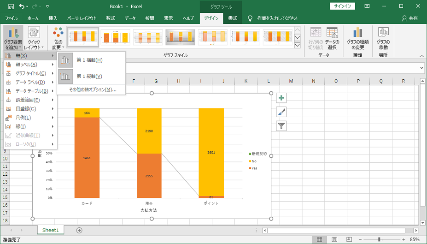This screenshot has width=427, height=244.
Task: Open the 書式 ribbon tab
Action: [x=233, y=18]
